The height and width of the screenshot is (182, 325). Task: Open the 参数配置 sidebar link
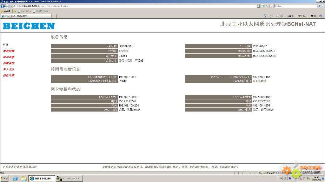[9, 51]
